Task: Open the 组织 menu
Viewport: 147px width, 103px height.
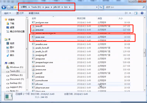Action: (7, 13)
